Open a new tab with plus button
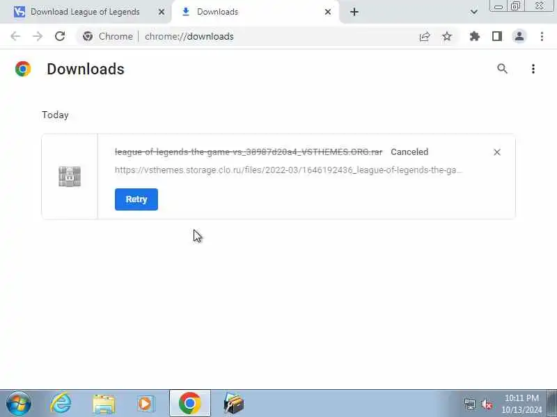The image size is (557, 417). click(x=354, y=12)
